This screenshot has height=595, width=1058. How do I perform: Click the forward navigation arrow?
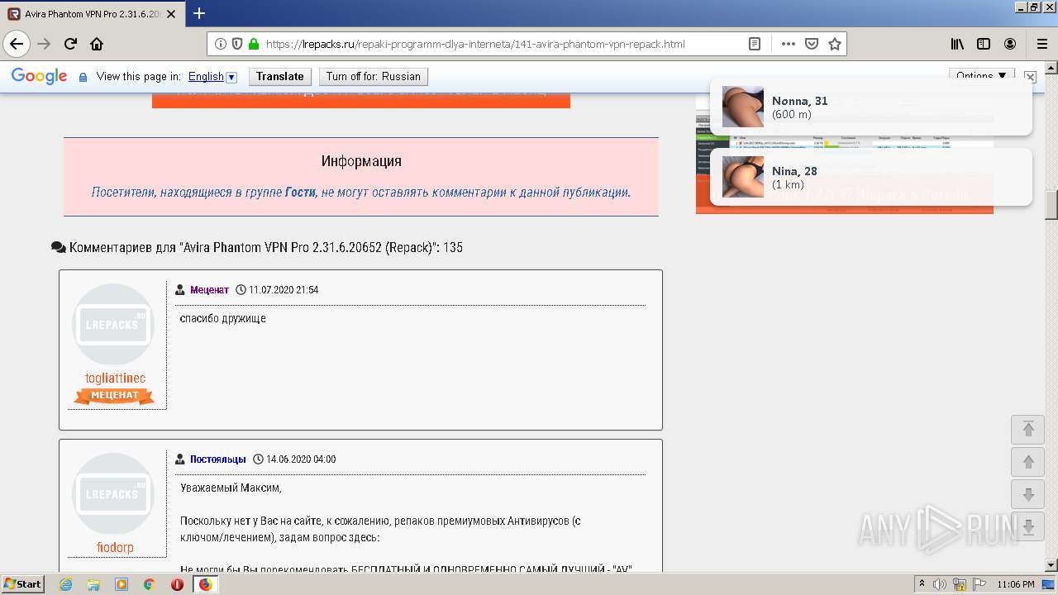click(44, 44)
